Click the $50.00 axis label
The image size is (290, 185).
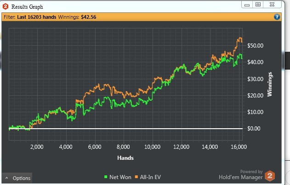pos(255,46)
